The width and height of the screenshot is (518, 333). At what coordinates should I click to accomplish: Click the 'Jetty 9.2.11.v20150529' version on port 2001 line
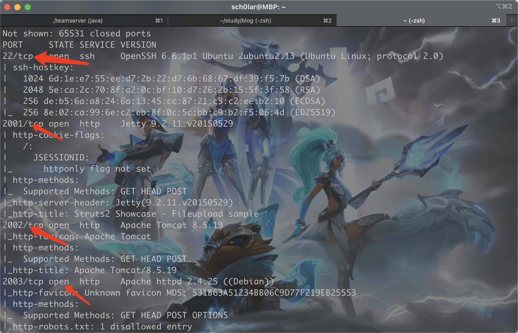[x=177, y=124]
